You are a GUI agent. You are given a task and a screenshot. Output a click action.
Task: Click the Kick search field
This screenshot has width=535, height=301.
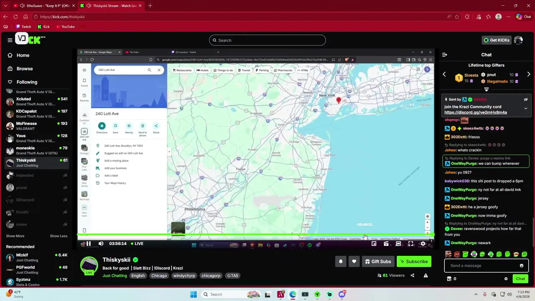click(x=267, y=40)
